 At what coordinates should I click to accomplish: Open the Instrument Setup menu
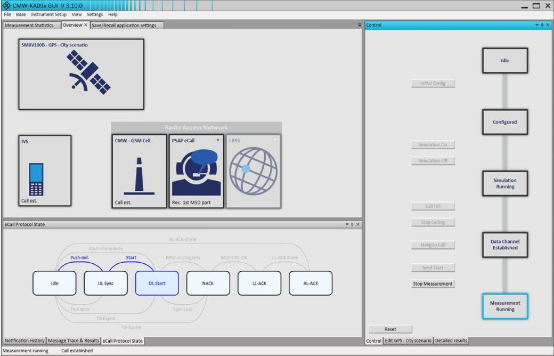tap(49, 14)
